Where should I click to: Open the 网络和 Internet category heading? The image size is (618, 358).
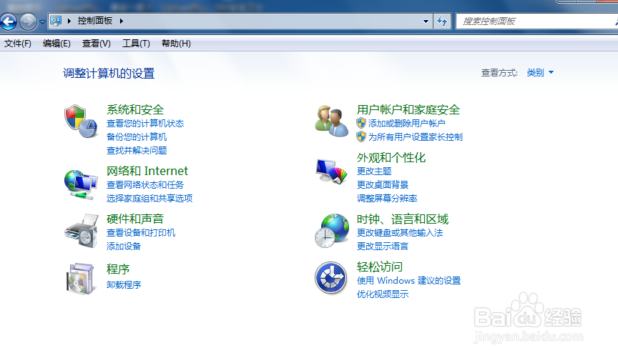[147, 171]
